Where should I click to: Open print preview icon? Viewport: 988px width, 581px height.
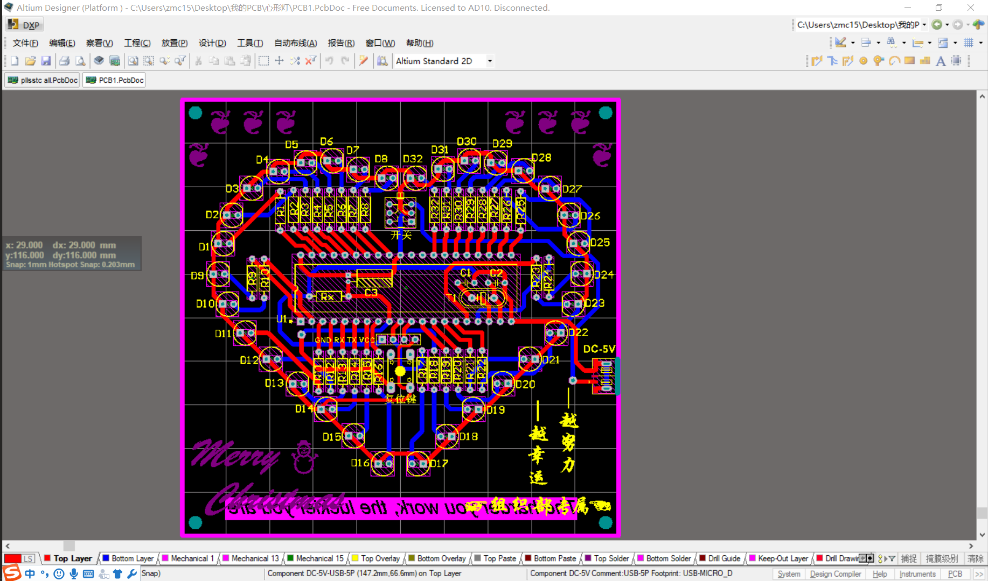click(x=80, y=61)
